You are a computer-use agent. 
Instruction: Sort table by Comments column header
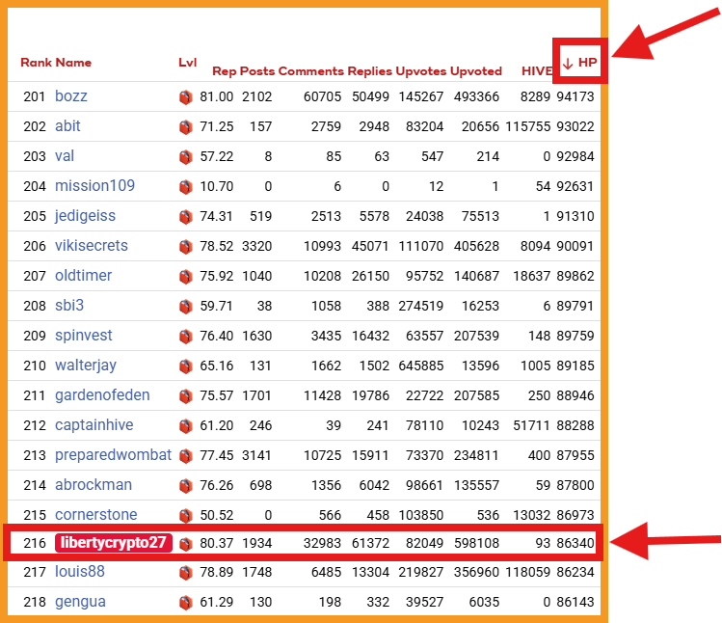[311, 71]
